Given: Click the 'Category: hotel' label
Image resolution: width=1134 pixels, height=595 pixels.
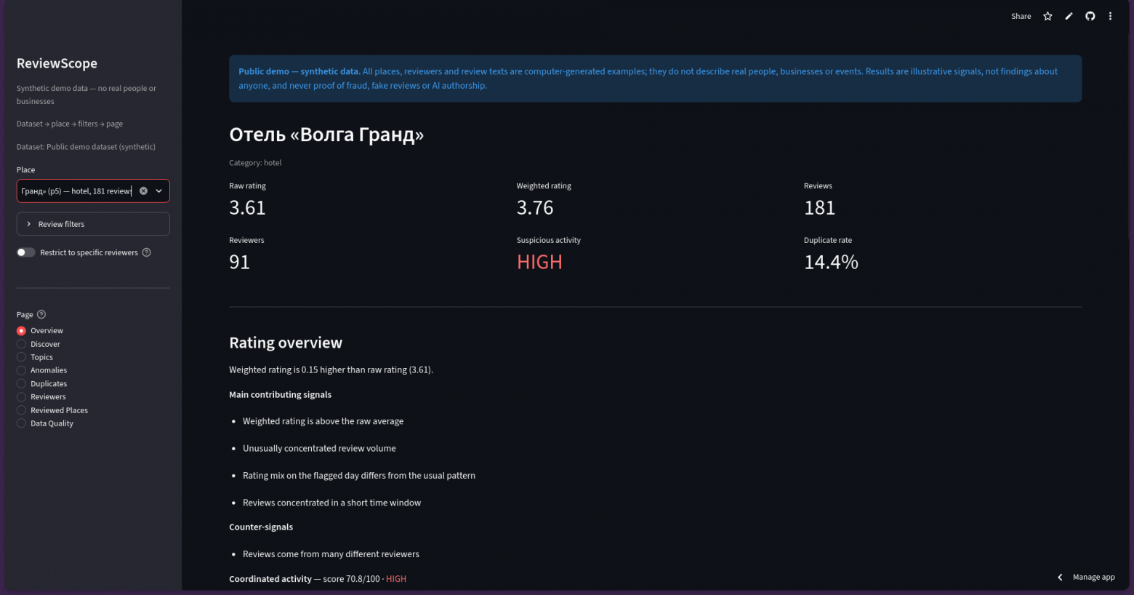Looking at the screenshot, I should pyautogui.click(x=255, y=163).
